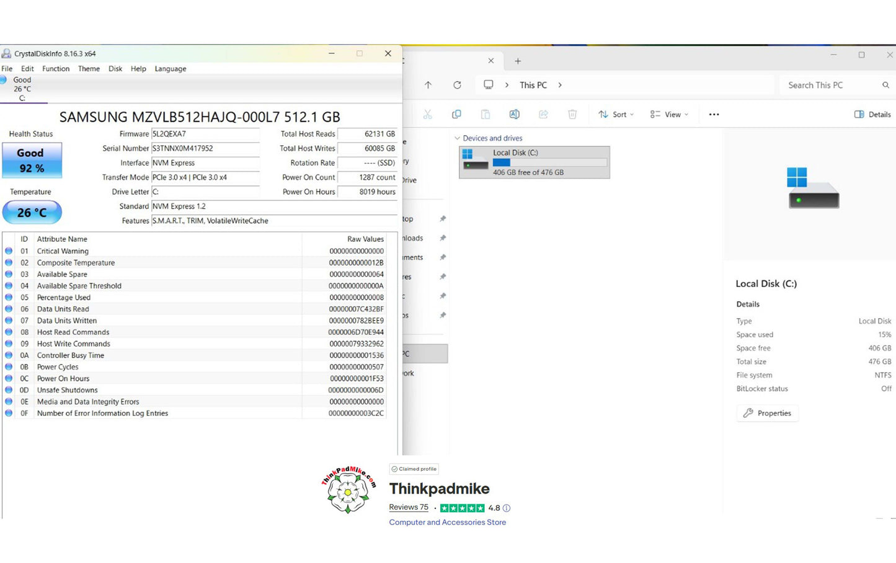This screenshot has width=896, height=563.
Task: Click the Cut scissors icon
Action: coord(427,114)
